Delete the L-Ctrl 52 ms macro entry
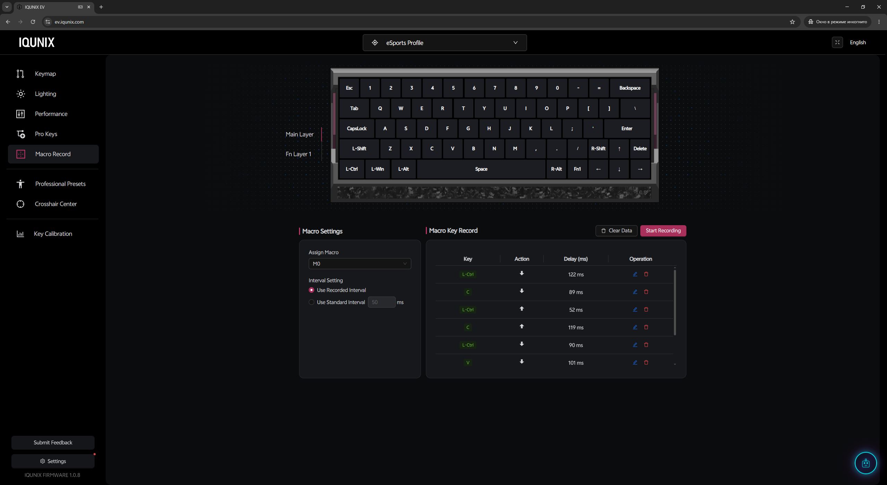 (x=646, y=309)
